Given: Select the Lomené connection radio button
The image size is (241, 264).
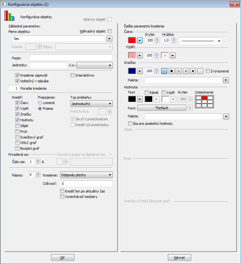Looking at the screenshot, I should coord(40,103).
